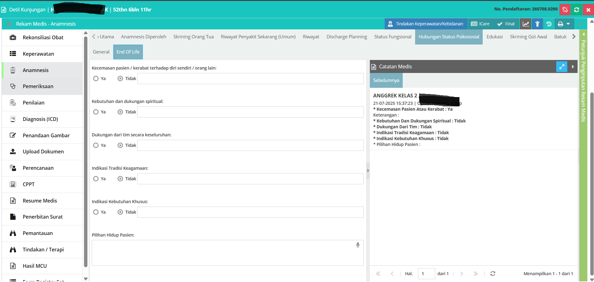Viewport: 594px width, 282px height.
Task: Click the child figure icon button
Action: [538, 24]
